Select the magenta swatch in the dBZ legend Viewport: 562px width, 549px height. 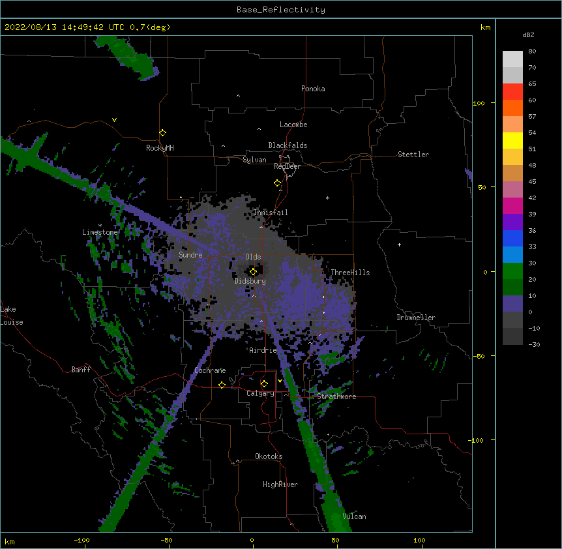tap(512, 205)
